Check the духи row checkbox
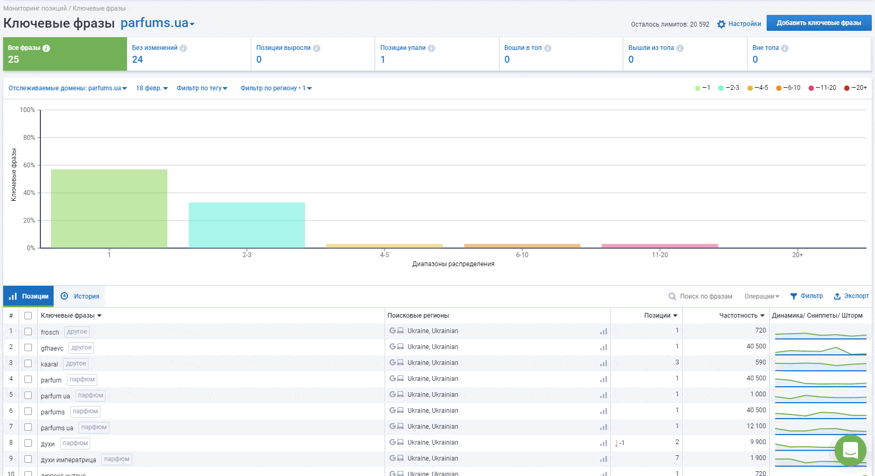 pyautogui.click(x=28, y=443)
